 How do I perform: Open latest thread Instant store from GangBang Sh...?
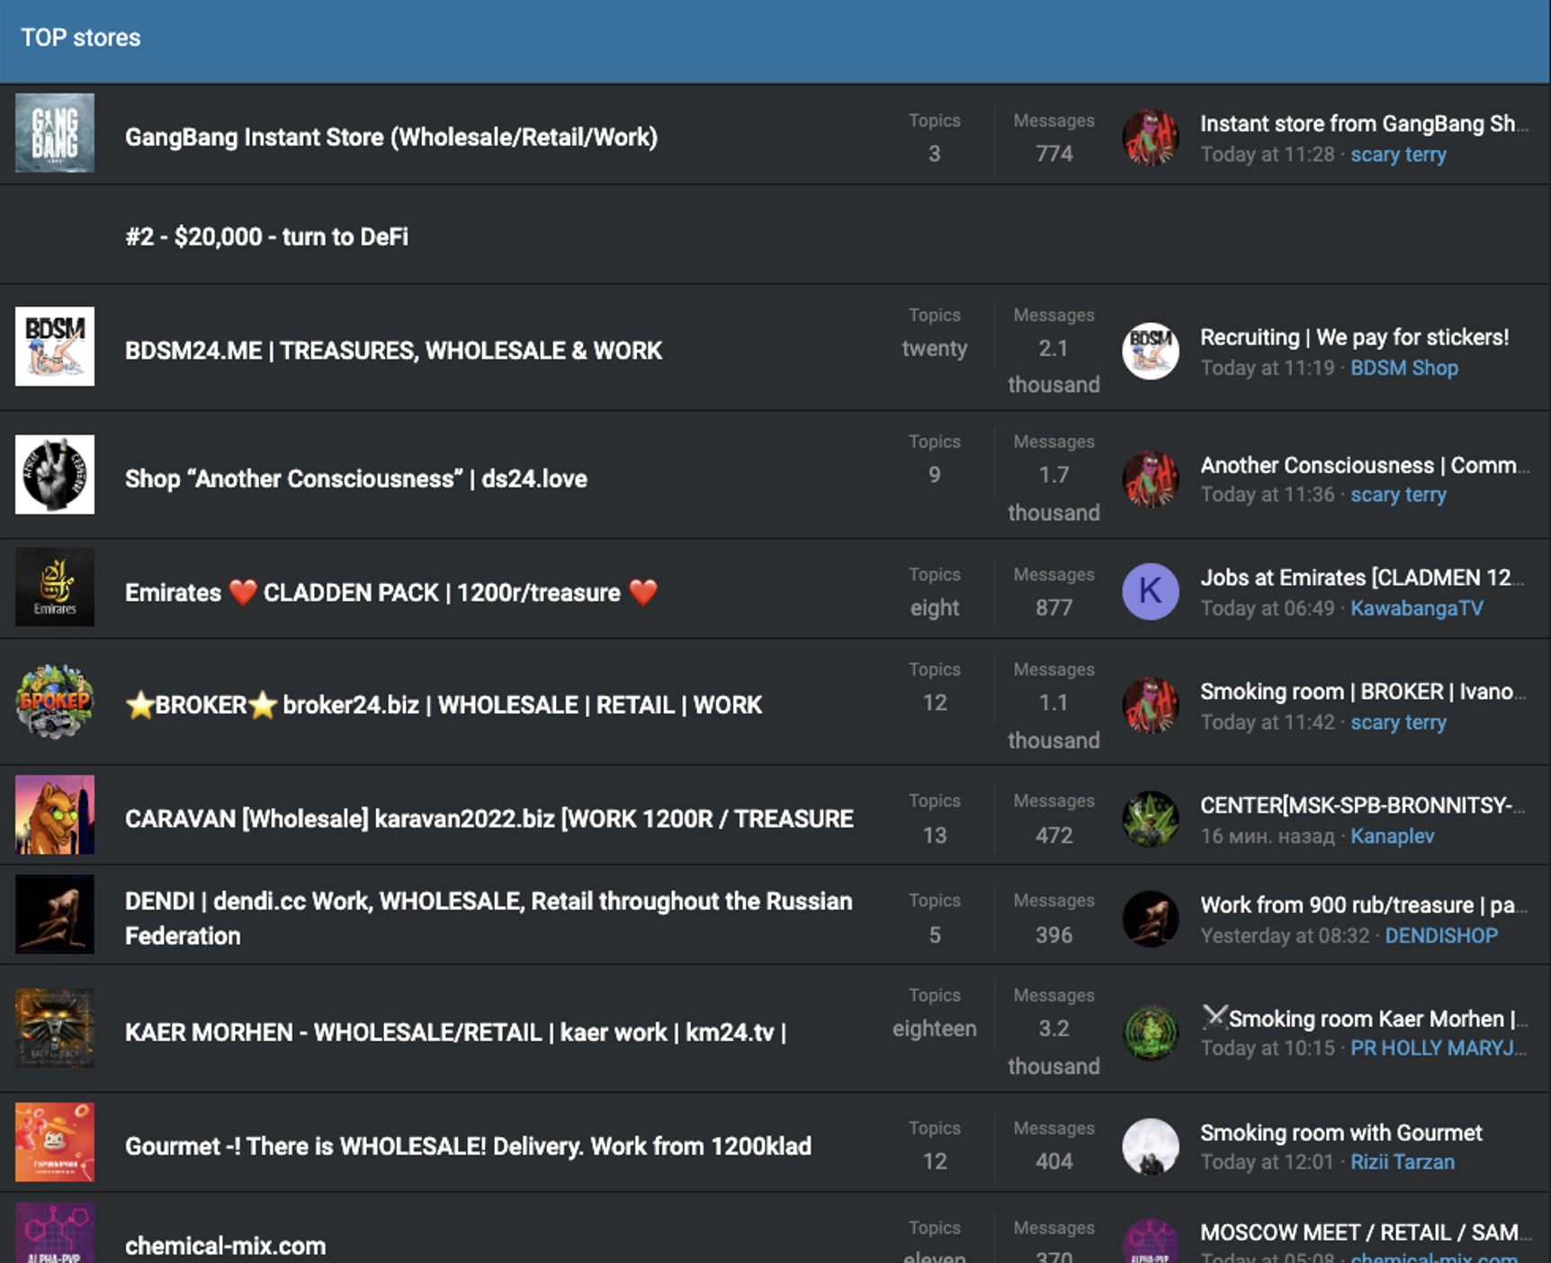(1364, 123)
